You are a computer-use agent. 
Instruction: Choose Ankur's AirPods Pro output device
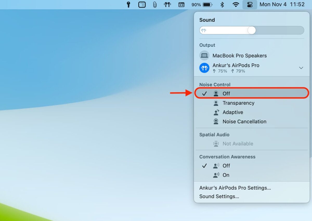(x=236, y=66)
